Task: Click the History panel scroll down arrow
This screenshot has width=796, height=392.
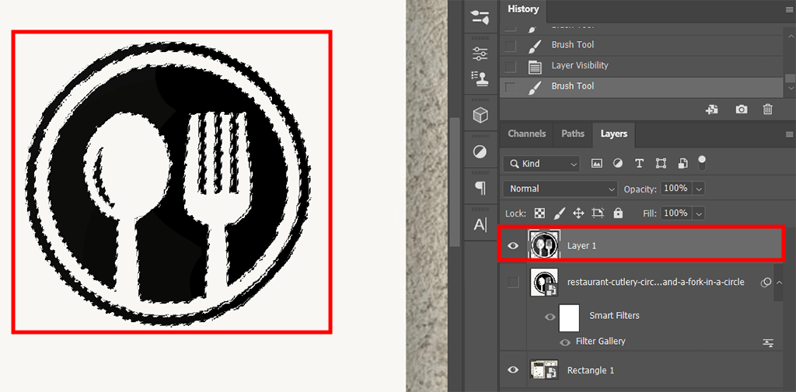Action: click(x=789, y=88)
